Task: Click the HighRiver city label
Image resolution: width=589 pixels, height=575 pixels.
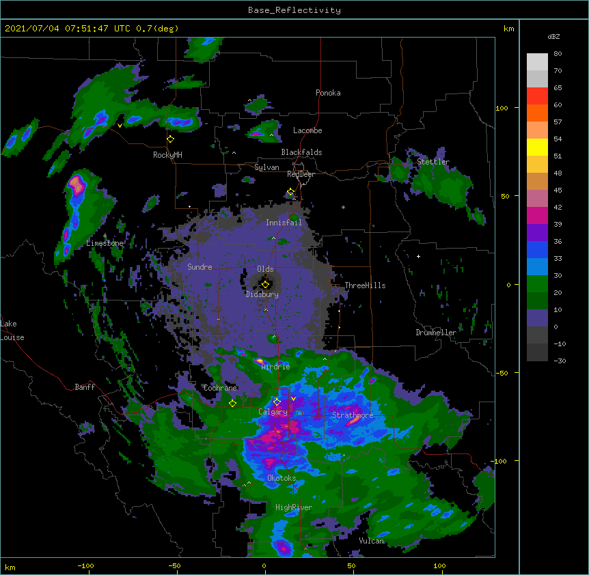Action: pyautogui.click(x=294, y=507)
